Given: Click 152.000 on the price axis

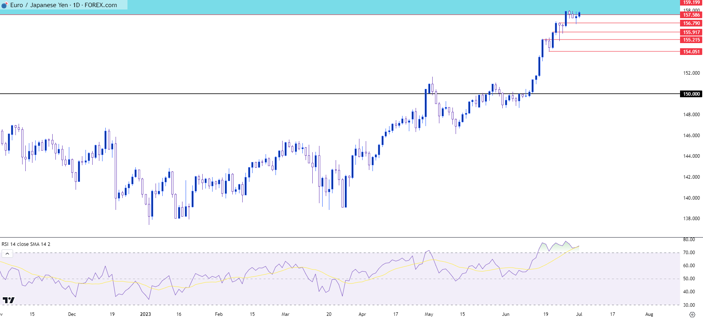Looking at the screenshot, I should coord(691,73).
